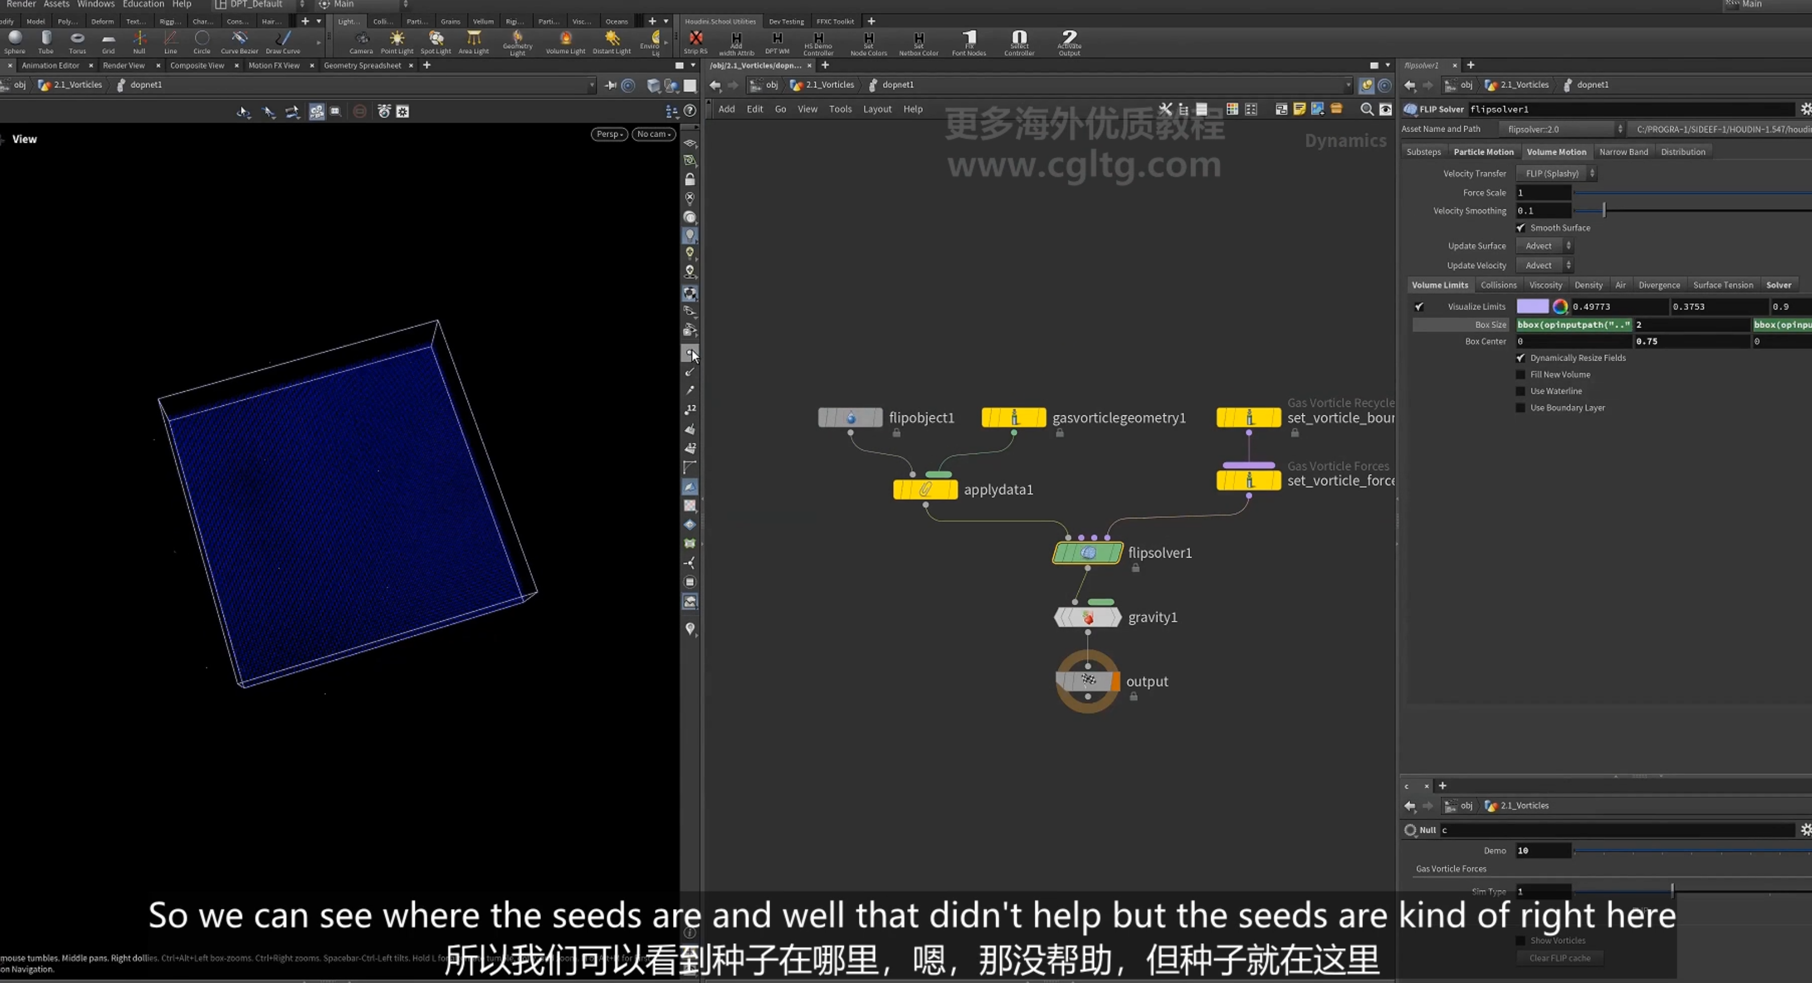Select the output node

click(x=1087, y=681)
